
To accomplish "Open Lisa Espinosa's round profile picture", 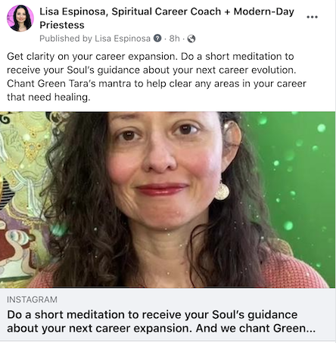I will point(20,18).
